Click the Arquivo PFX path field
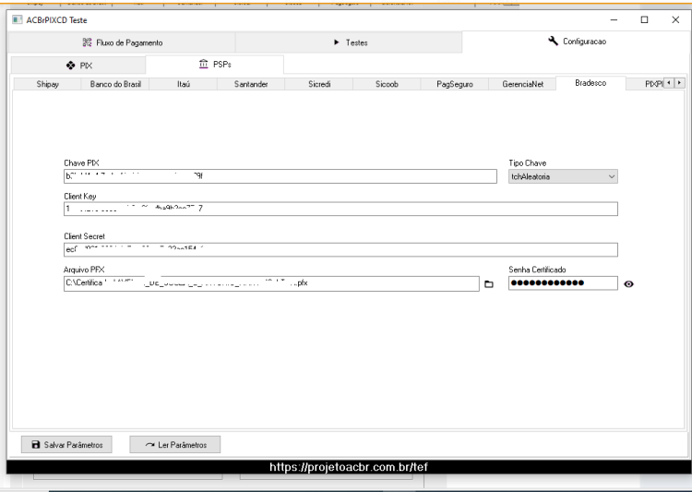This screenshot has height=492, width=692. (271, 283)
